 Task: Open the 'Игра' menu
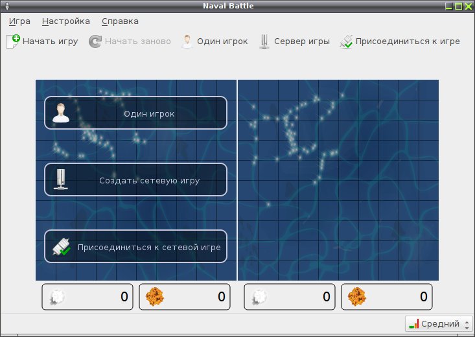click(19, 21)
